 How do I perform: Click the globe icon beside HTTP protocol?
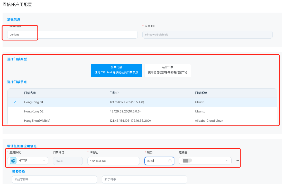point(13,161)
